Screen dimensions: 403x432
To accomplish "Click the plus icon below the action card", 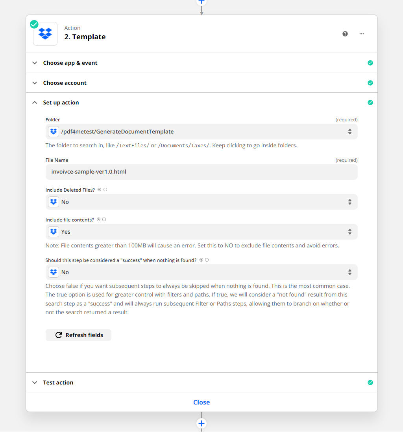I will click(x=201, y=423).
